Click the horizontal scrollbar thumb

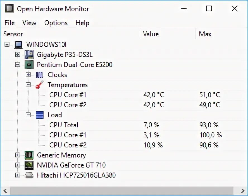point(122,191)
